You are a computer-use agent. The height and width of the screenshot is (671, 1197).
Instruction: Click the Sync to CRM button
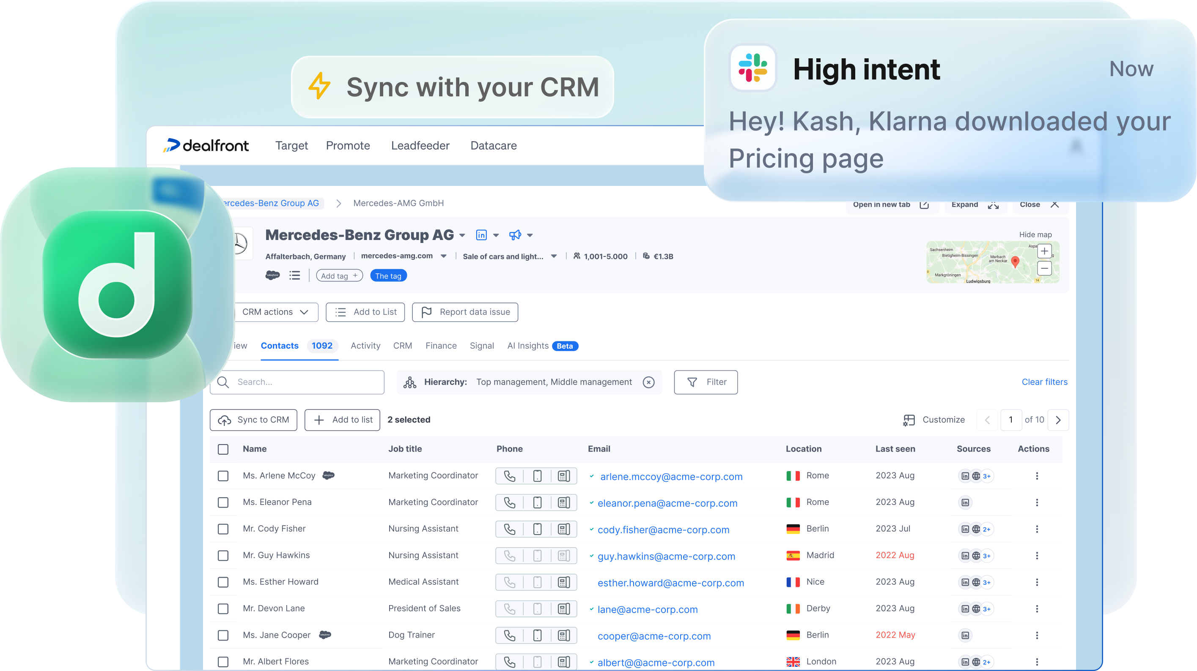click(254, 420)
